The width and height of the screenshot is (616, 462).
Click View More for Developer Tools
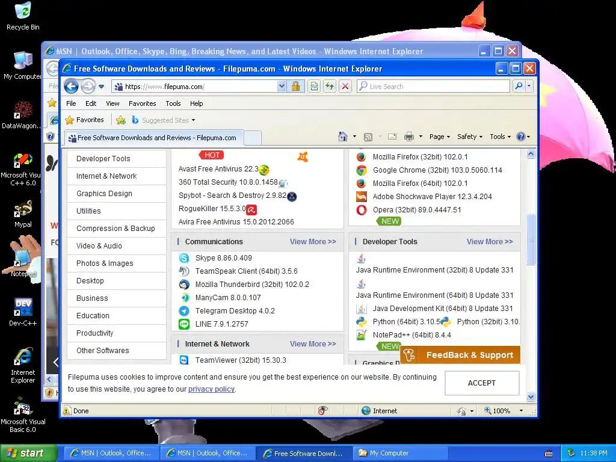coord(490,242)
